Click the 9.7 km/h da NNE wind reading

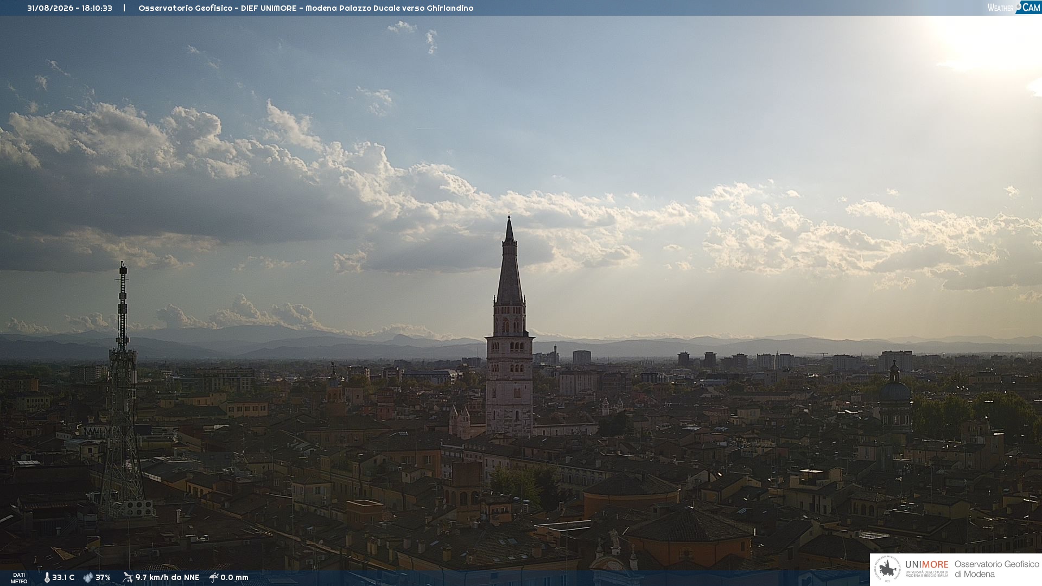tap(167, 577)
